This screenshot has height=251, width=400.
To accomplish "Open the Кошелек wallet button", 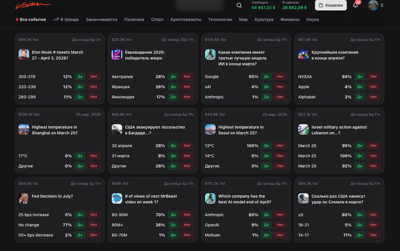I will click(x=331, y=5).
